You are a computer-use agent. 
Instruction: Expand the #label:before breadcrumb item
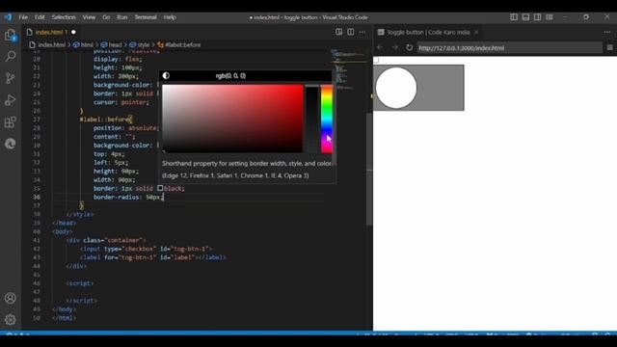(x=182, y=45)
